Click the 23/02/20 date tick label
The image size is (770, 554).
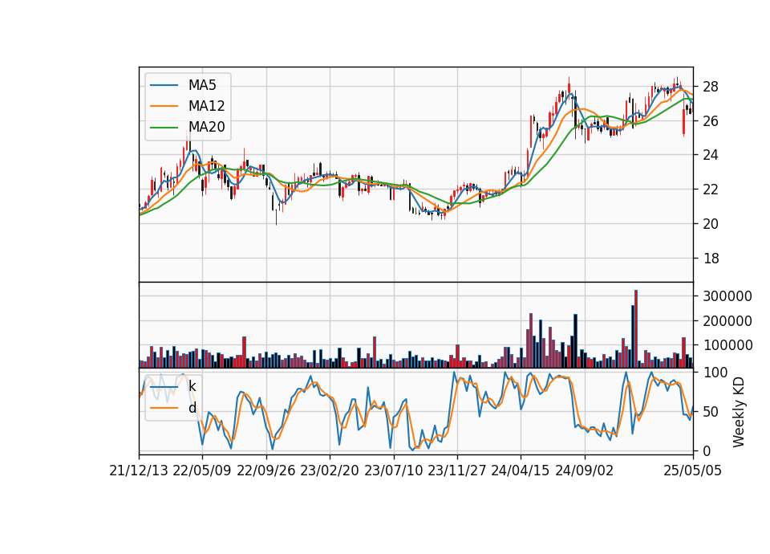tap(330, 471)
